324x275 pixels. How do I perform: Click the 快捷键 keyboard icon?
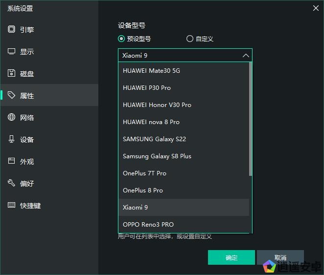11,205
